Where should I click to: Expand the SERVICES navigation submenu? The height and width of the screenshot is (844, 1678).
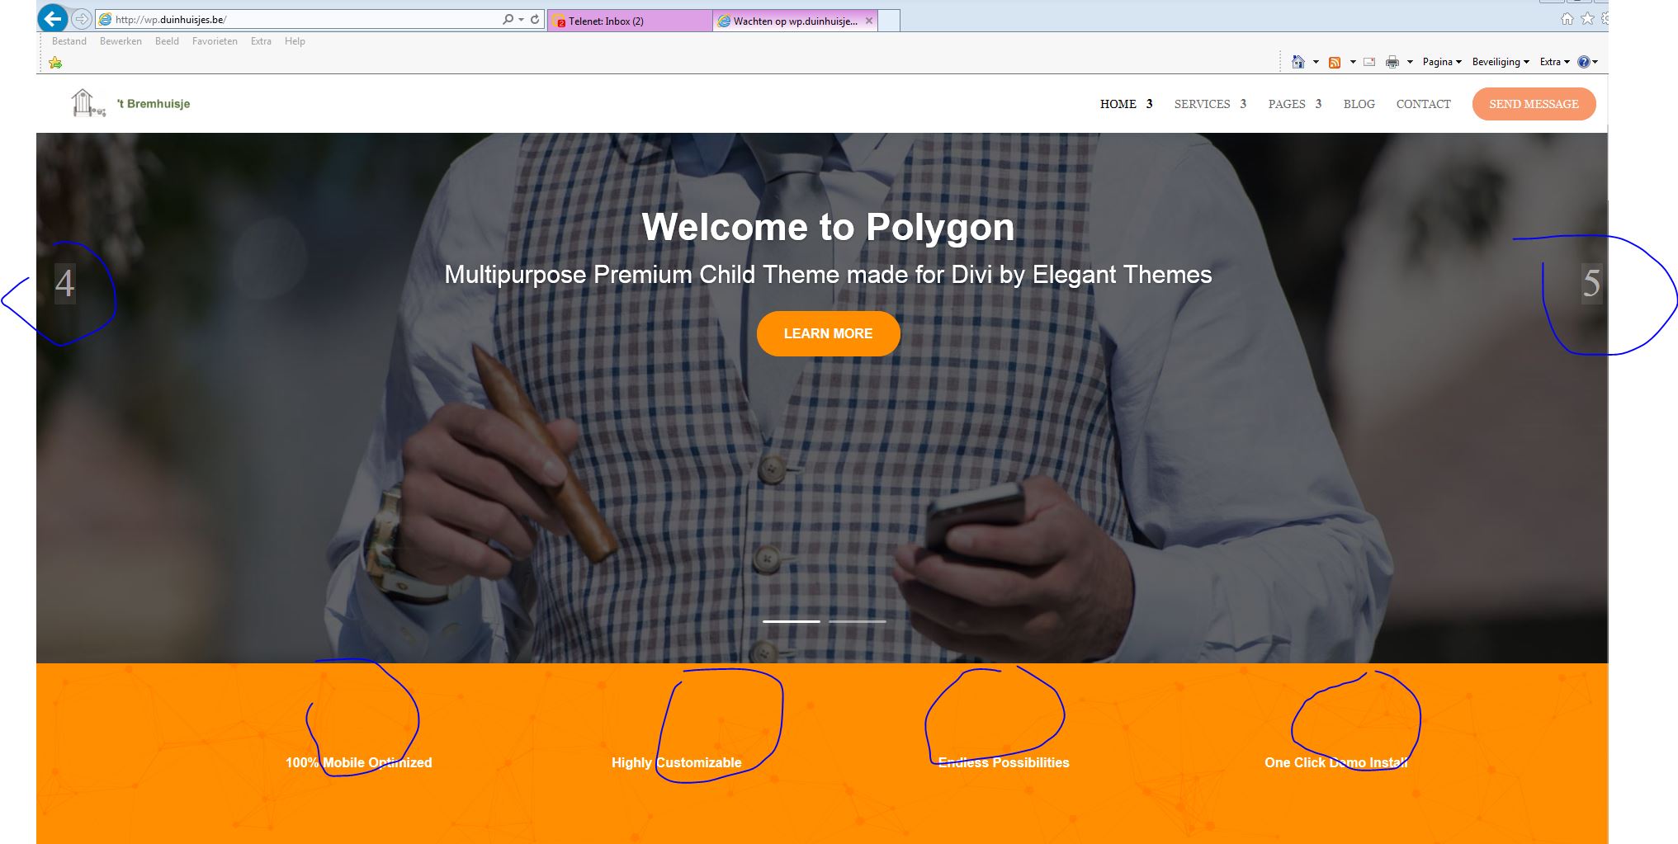click(1243, 104)
